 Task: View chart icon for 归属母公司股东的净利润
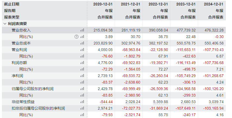coord(82,89)
